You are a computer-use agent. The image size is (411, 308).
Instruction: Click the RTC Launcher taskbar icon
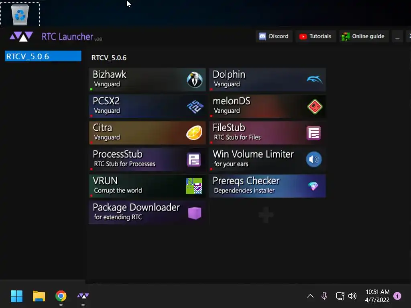(83, 296)
